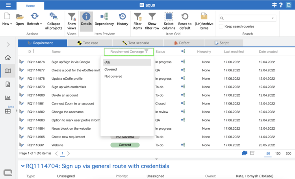
Task: Open the search box dropdown arrow
Action: 273,18
